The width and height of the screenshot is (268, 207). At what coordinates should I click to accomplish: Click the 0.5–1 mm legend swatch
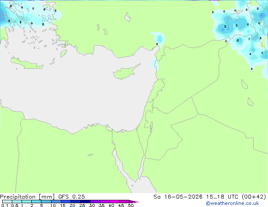17,202
